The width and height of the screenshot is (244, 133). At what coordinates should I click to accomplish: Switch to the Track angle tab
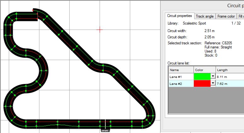point(205,16)
